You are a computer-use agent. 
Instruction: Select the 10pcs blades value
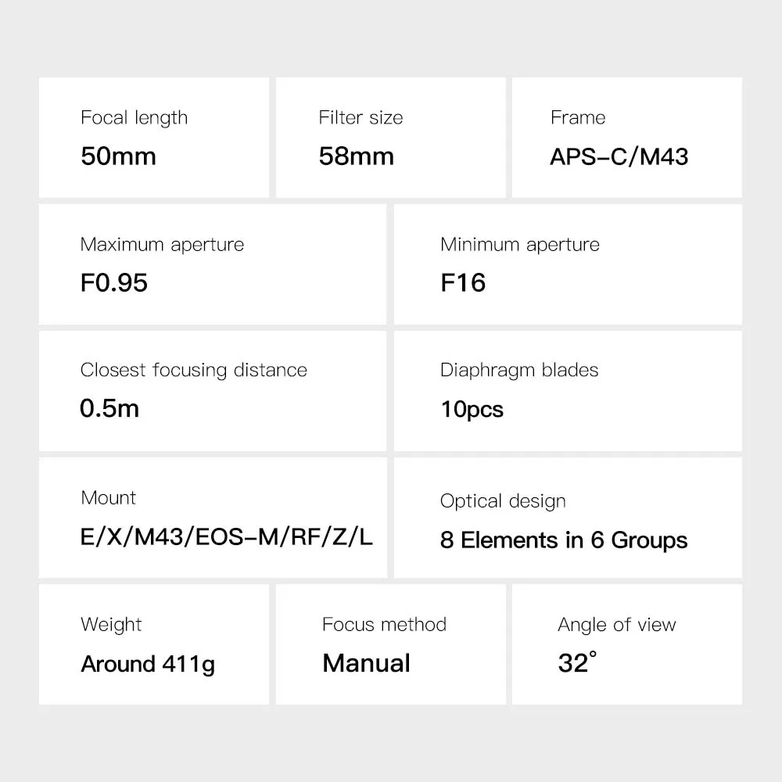point(472,409)
